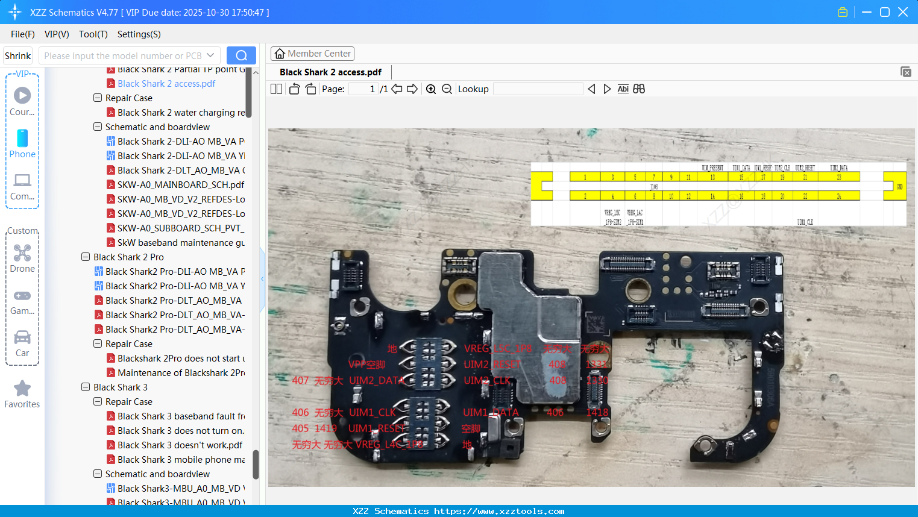Click boardview icon of Black Shark2 Pro-DLI-AO MB_VA P
Image resolution: width=918 pixels, height=517 pixels.
99,272
